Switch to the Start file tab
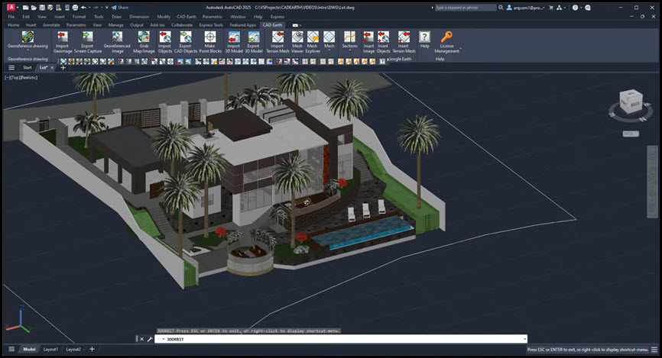 (27, 67)
